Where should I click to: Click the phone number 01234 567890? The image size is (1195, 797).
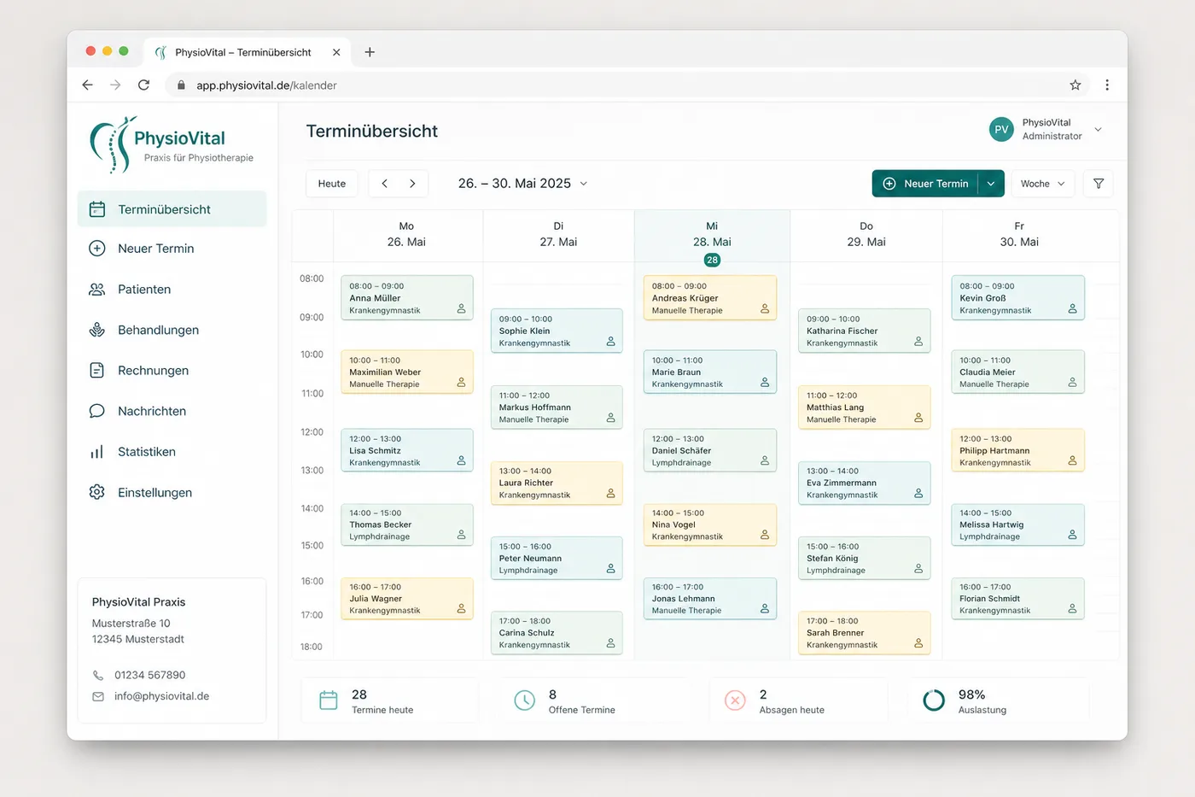click(149, 675)
